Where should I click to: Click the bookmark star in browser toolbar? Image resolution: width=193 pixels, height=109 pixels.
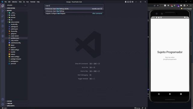[158, 5]
